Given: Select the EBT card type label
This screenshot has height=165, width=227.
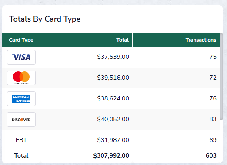Looking at the screenshot, I should pyautogui.click(x=21, y=140).
